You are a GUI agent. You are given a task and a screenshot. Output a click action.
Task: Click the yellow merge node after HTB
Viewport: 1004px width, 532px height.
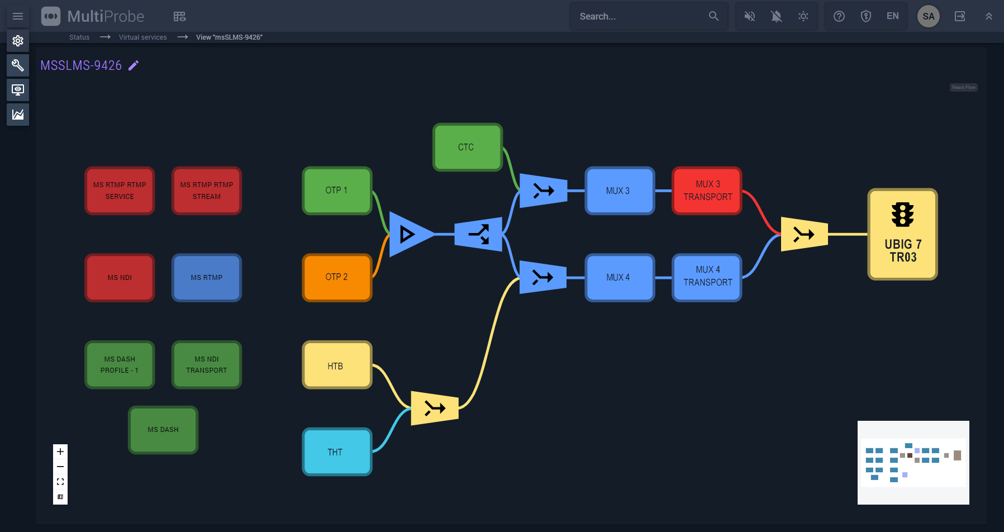tap(435, 408)
